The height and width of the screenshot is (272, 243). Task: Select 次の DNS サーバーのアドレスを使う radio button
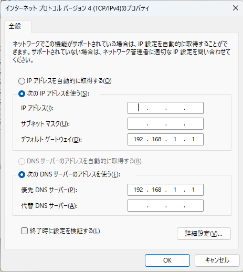coord(22,174)
